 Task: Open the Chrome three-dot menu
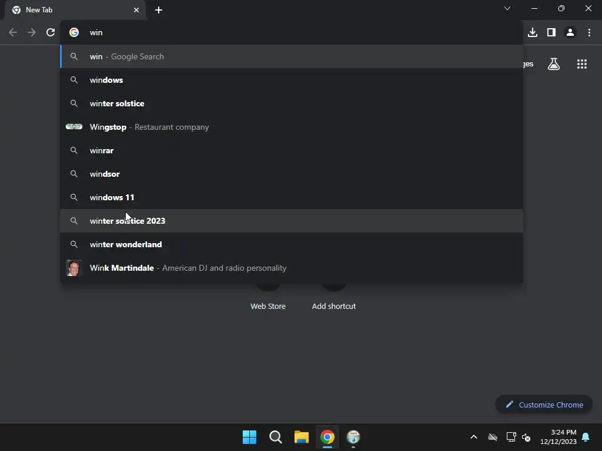coord(589,33)
